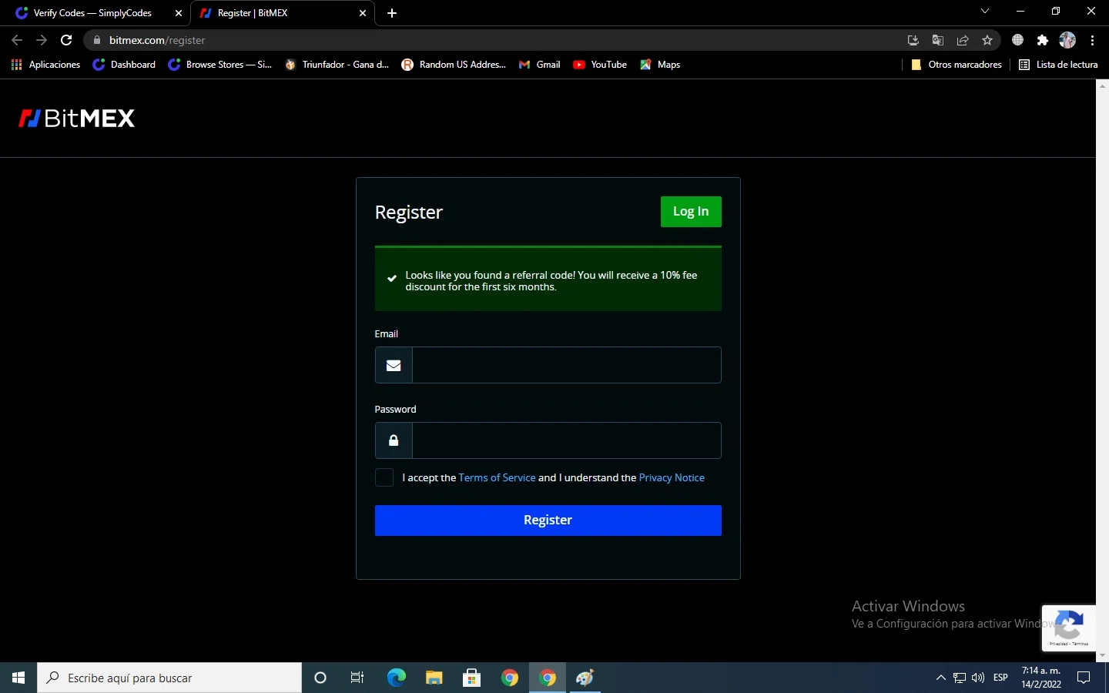
Task: Open Task View on taskbar
Action: [357, 678]
